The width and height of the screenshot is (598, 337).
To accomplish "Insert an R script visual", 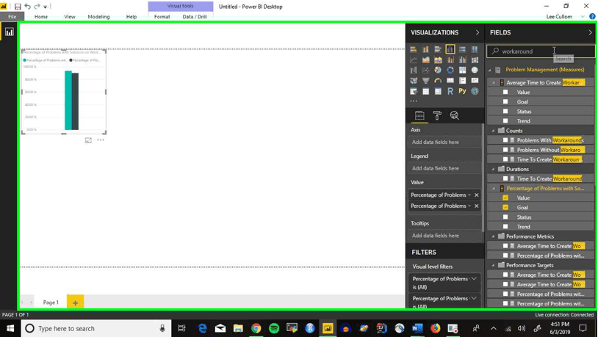I will tap(450, 91).
